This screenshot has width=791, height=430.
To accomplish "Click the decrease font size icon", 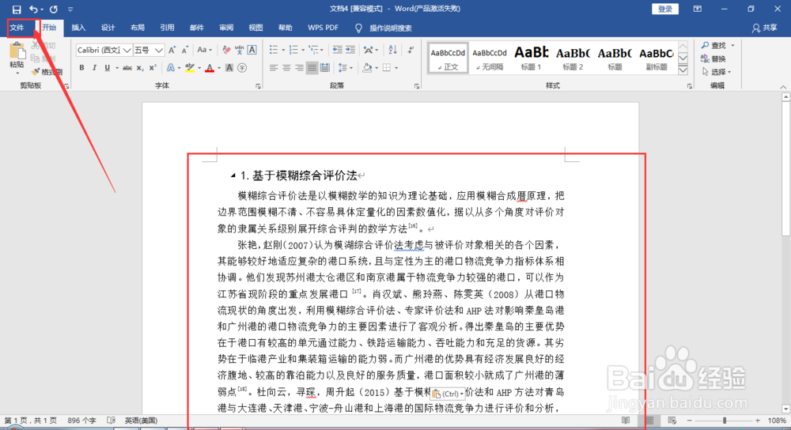I will [184, 50].
